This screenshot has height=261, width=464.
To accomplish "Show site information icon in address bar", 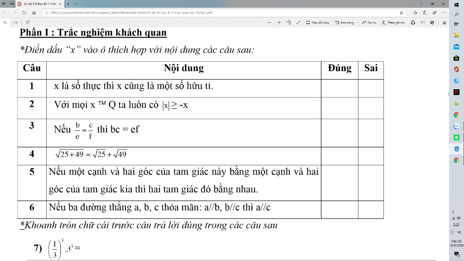I will 47,13.
